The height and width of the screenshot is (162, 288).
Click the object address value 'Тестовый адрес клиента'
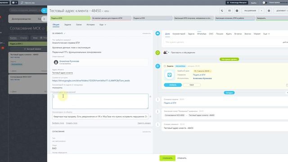(63, 73)
